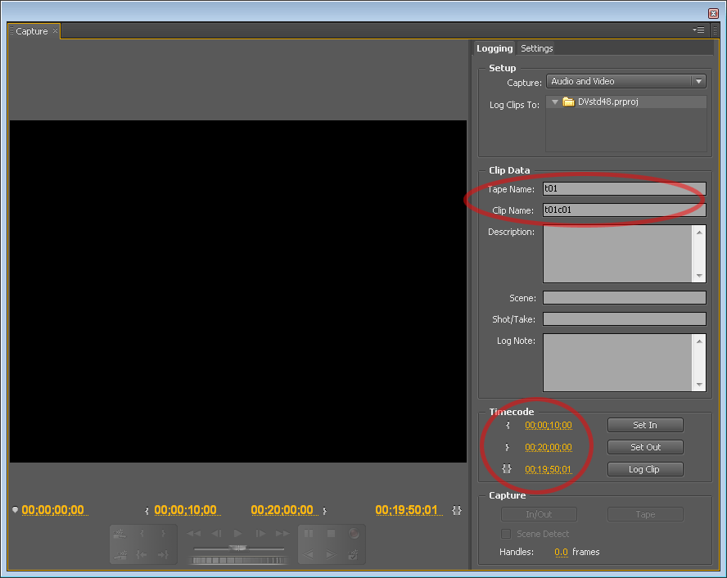This screenshot has height=578, width=727.
Task: Click the Clip Name field showing t01c01
Action: [x=624, y=210]
